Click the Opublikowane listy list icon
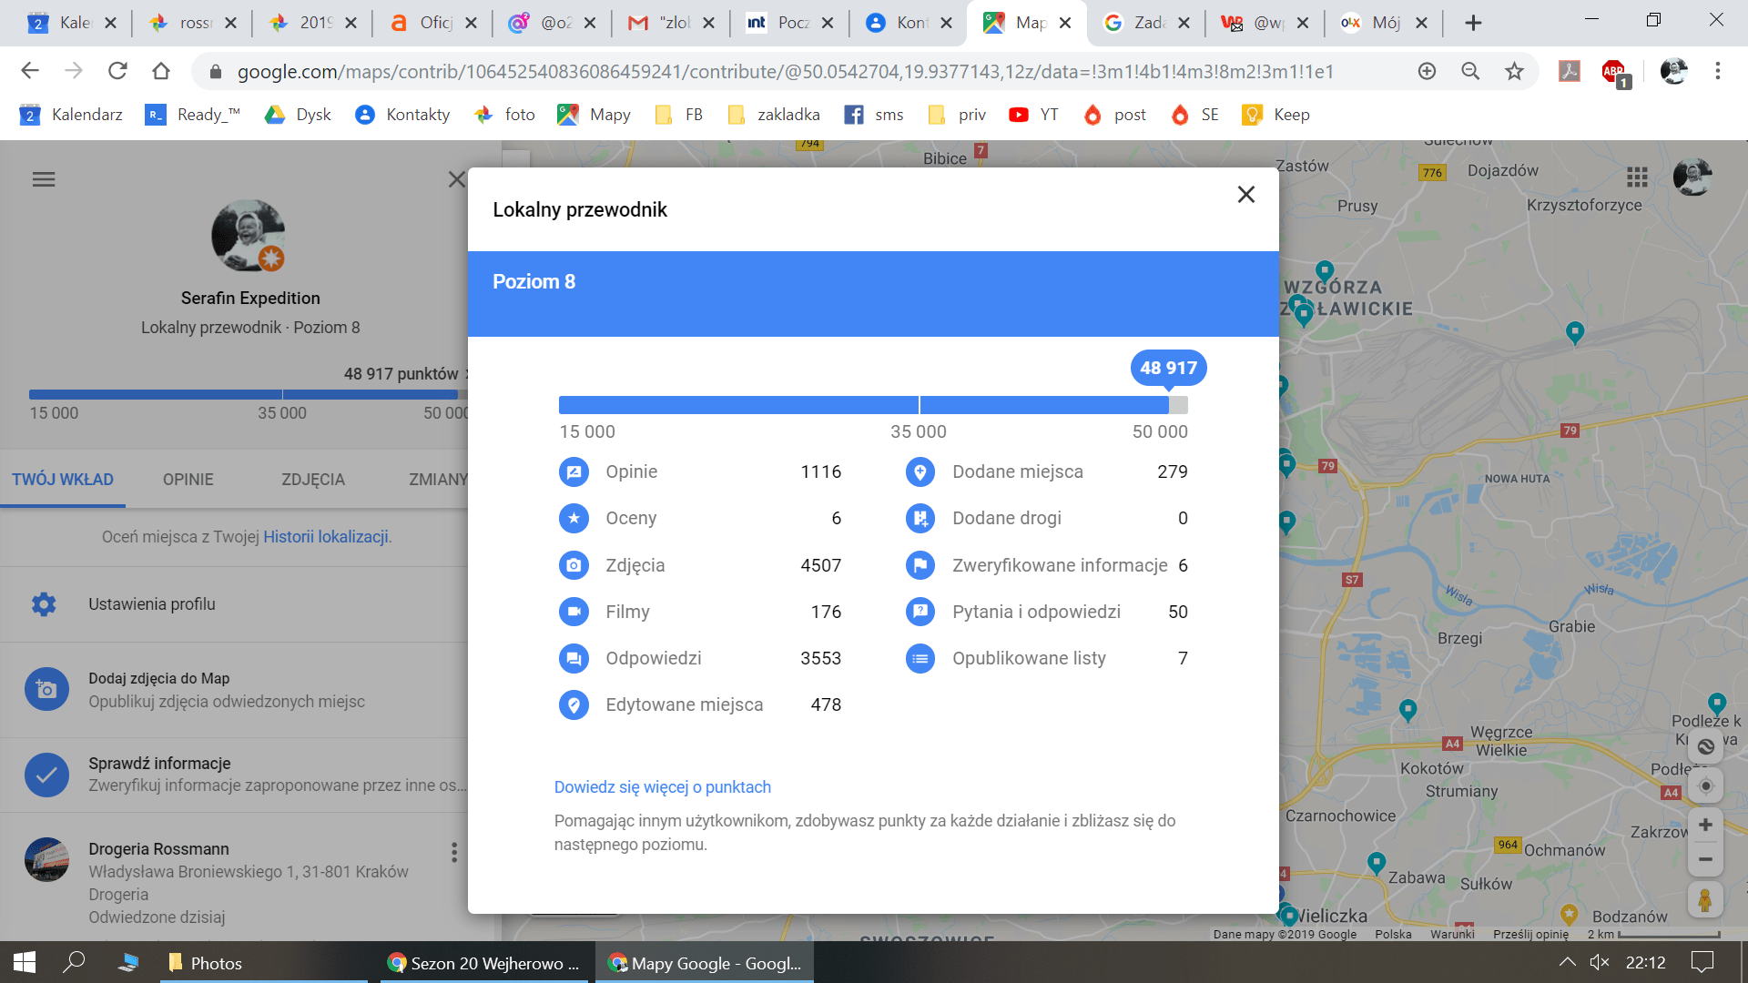 click(x=920, y=658)
